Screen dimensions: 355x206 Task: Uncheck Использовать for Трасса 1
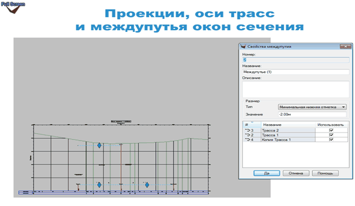pyautogui.click(x=331, y=135)
